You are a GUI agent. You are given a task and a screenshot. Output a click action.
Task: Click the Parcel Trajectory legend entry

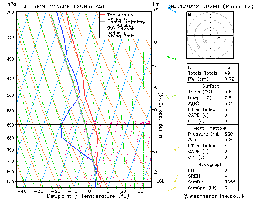coord(123,22)
